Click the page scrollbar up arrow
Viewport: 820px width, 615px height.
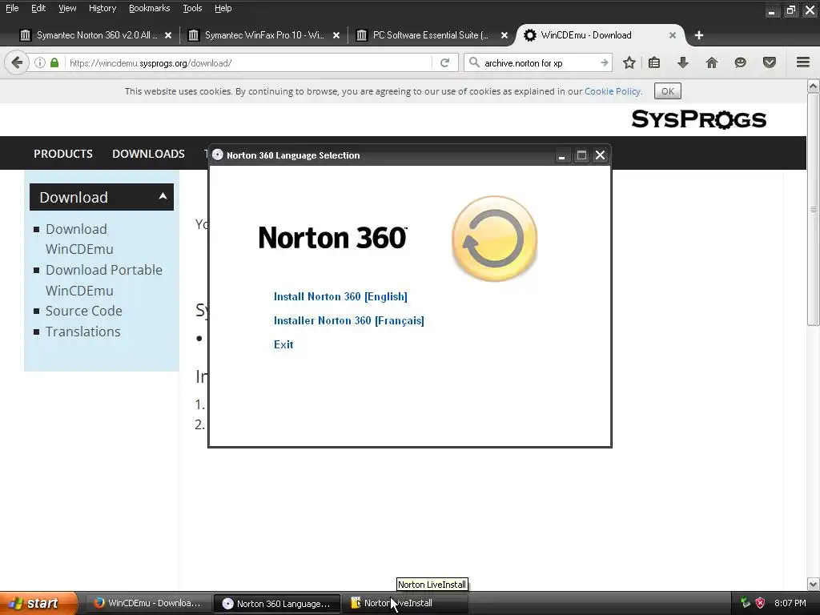tap(814, 86)
